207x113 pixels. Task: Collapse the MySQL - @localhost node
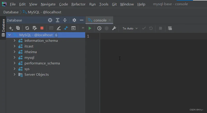click(9, 35)
